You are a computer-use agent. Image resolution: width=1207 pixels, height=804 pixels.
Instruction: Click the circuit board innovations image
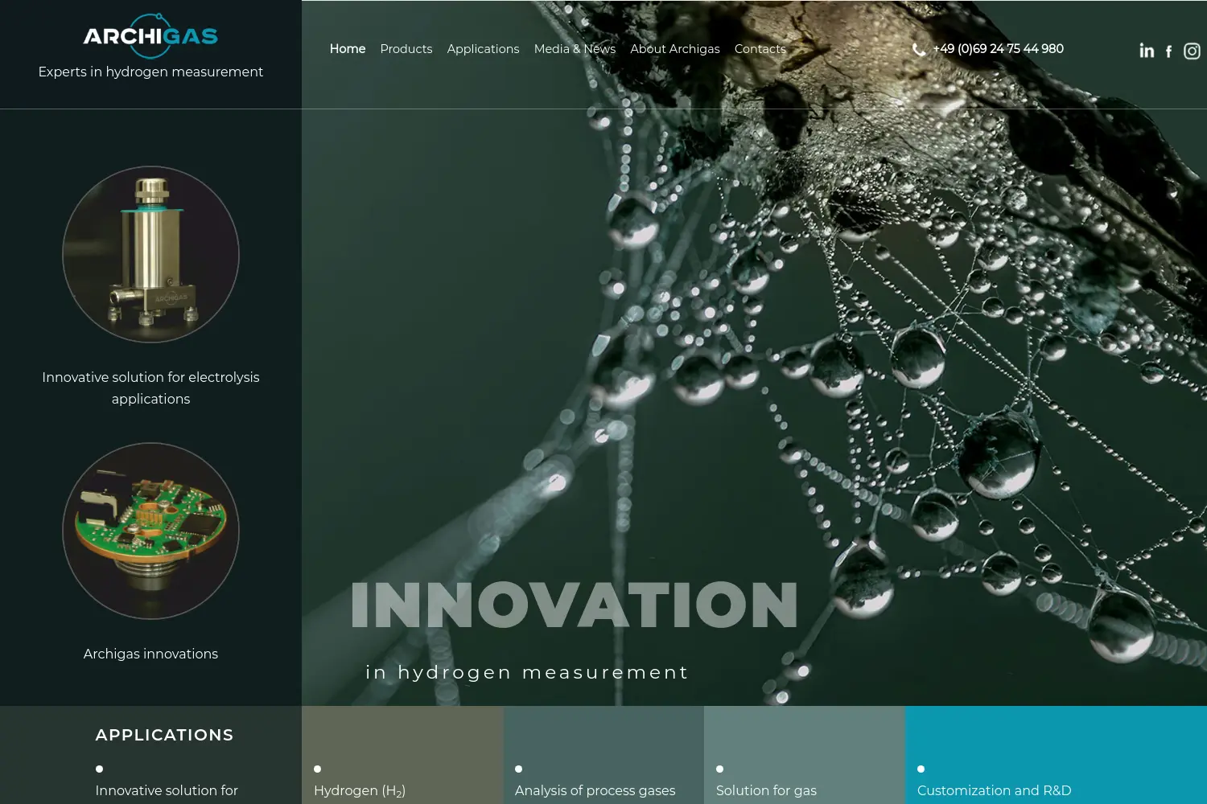[150, 531]
